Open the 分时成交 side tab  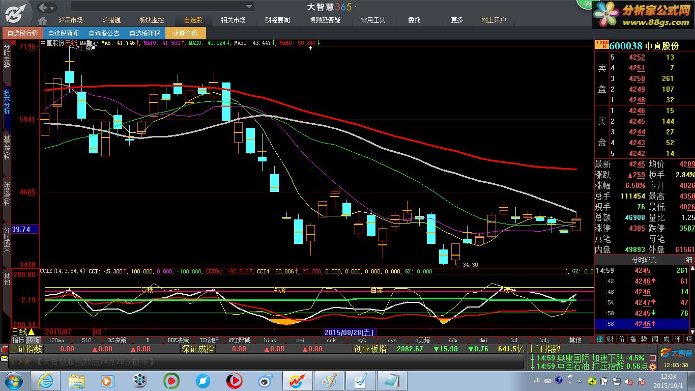(7, 238)
